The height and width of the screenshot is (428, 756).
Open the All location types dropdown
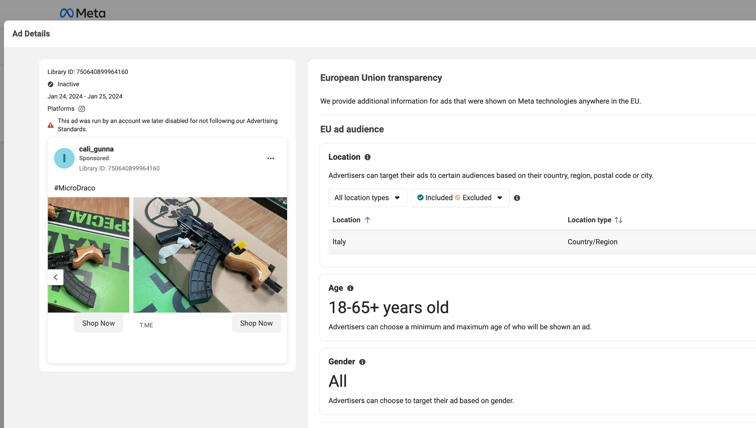point(367,198)
